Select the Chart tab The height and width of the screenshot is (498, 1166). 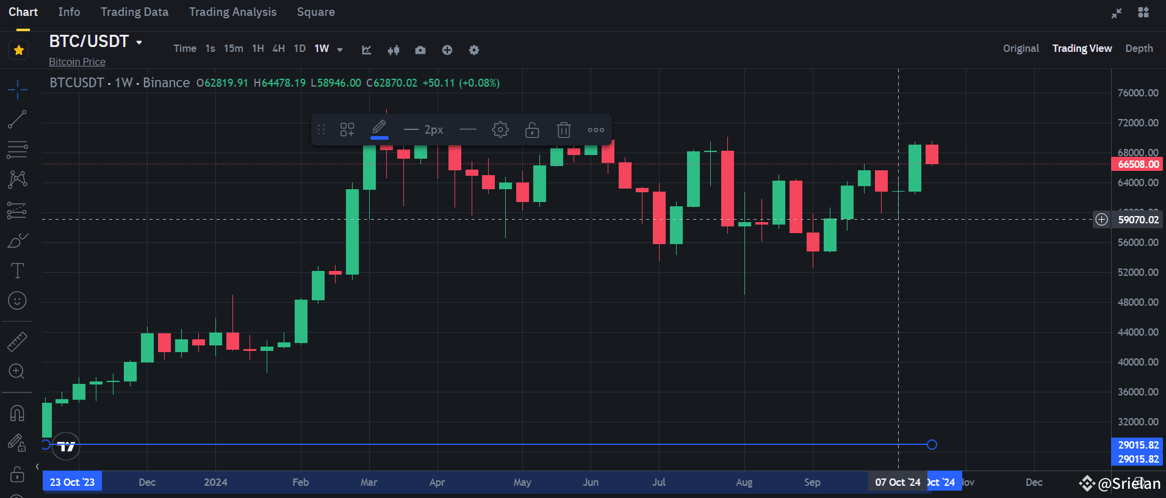click(x=23, y=12)
